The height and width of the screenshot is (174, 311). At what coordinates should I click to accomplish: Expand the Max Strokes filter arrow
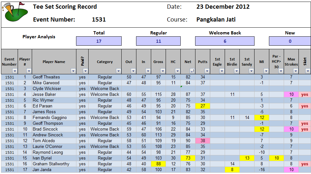pyautogui.click(x=295, y=71)
